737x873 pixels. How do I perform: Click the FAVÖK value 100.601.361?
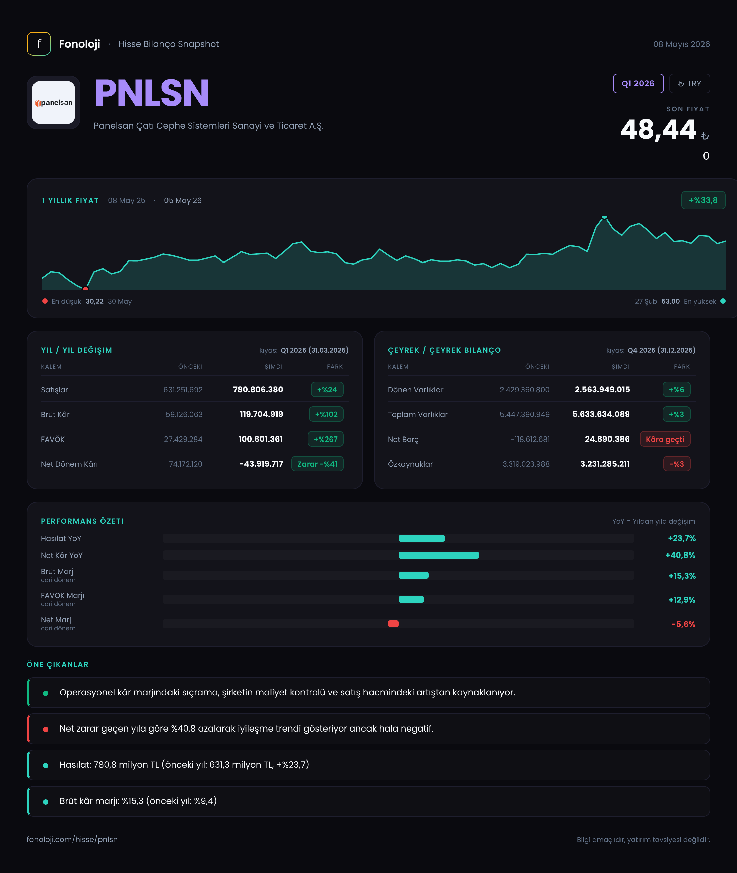[260, 439]
